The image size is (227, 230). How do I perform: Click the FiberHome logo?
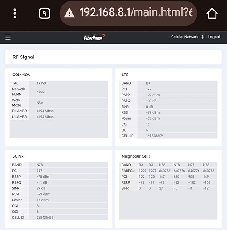click(94, 37)
